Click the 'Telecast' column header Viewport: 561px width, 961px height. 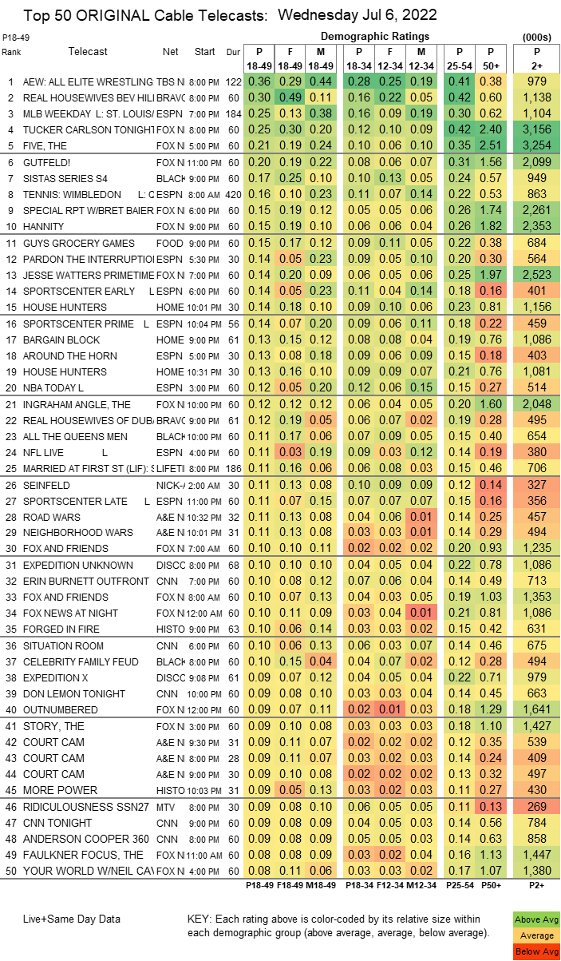pyautogui.click(x=88, y=51)
